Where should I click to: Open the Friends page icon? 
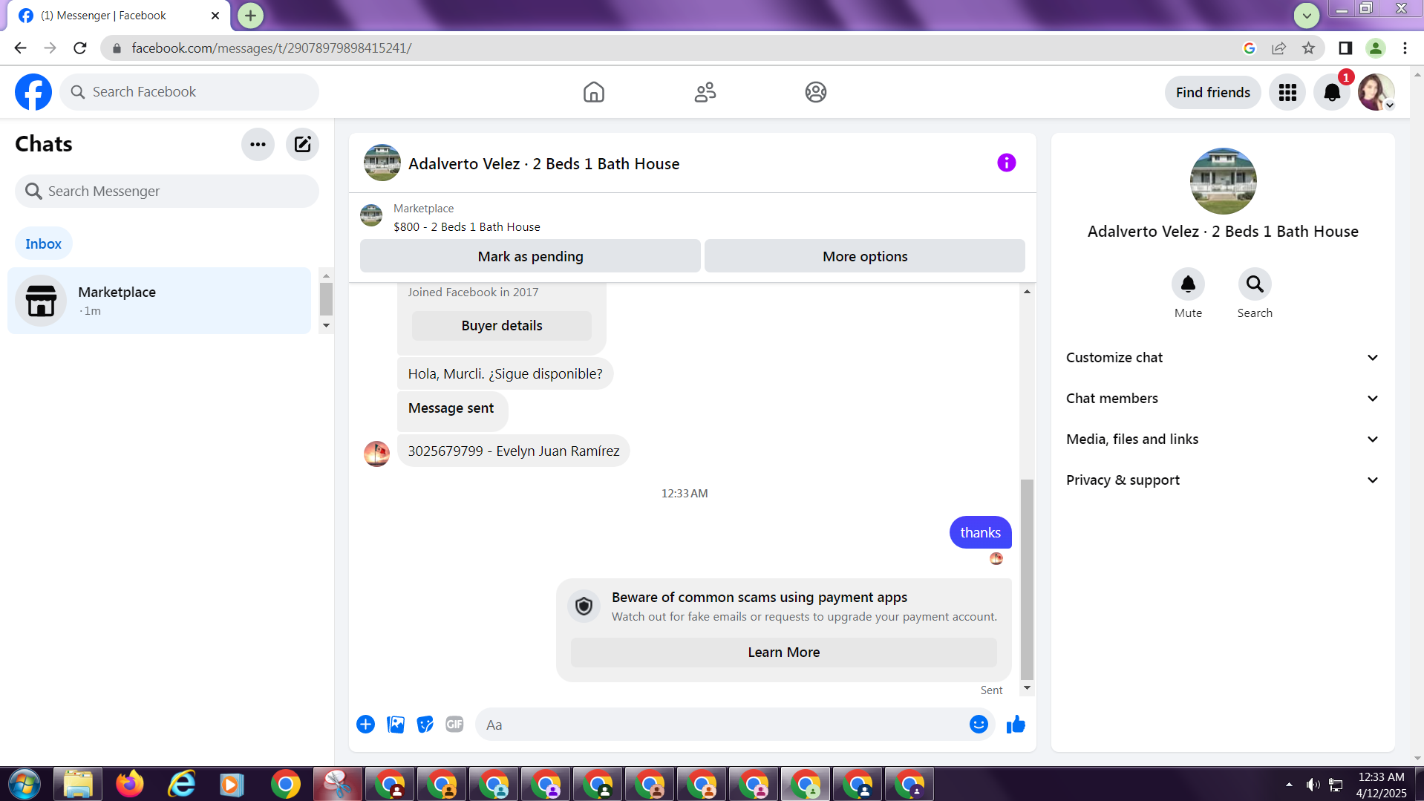tap(705, 92)
